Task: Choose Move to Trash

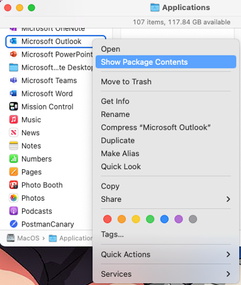Action: click(165, 82)
